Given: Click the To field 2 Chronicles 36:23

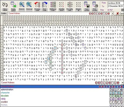Looking at the screenshot, I should 116,6.
